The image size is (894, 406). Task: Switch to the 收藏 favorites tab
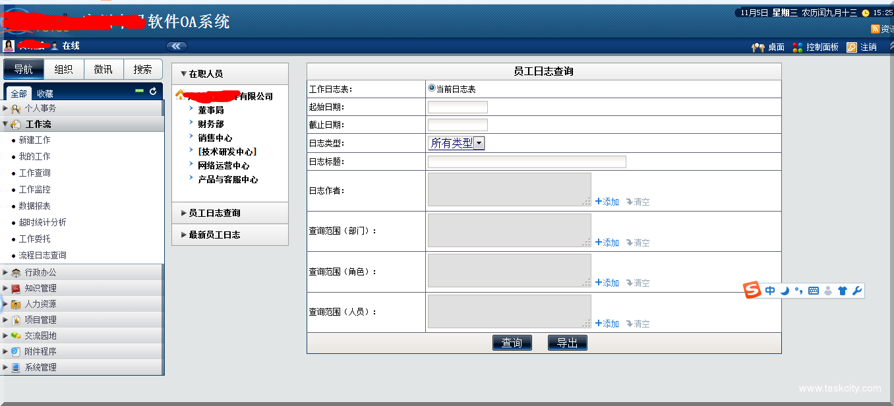tap(45, 94)
